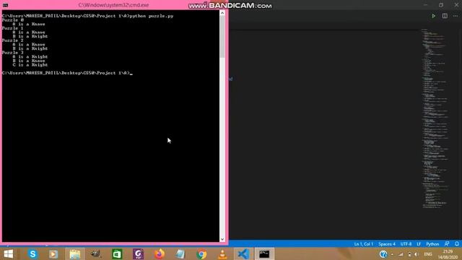Open the help icon in system tray
Viewport: 462px width, 260px height.
pyautogui.click(x=383, y=253)
